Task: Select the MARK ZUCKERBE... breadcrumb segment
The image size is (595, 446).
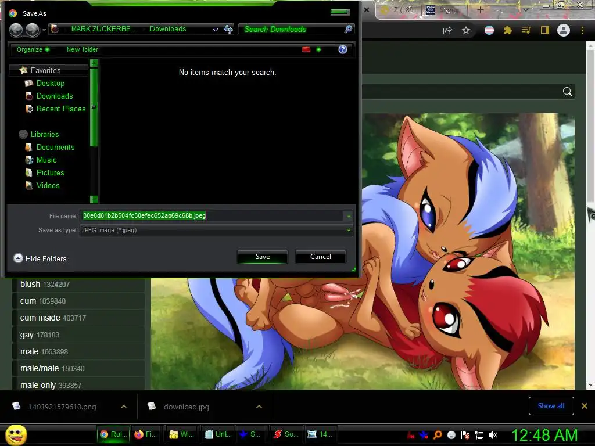Action: pyautogui.click(x=103, y=29)
